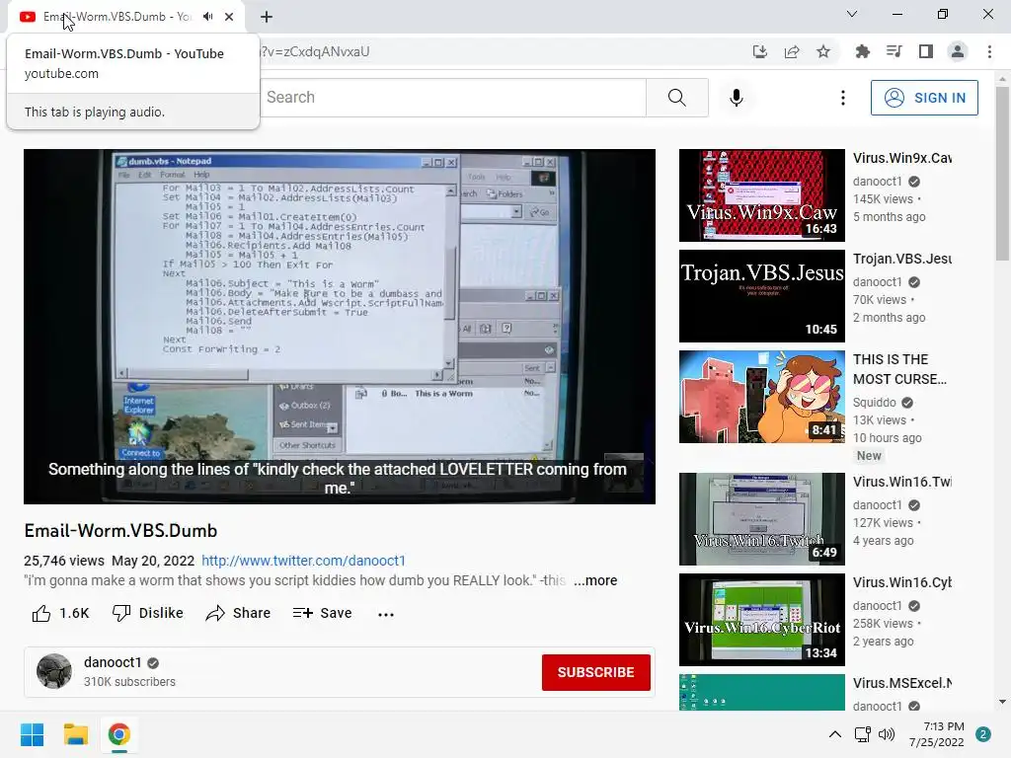Click the Virus.Win9x.Caw video title
This screenshot has height=758, width=1011.
point(902,158)
